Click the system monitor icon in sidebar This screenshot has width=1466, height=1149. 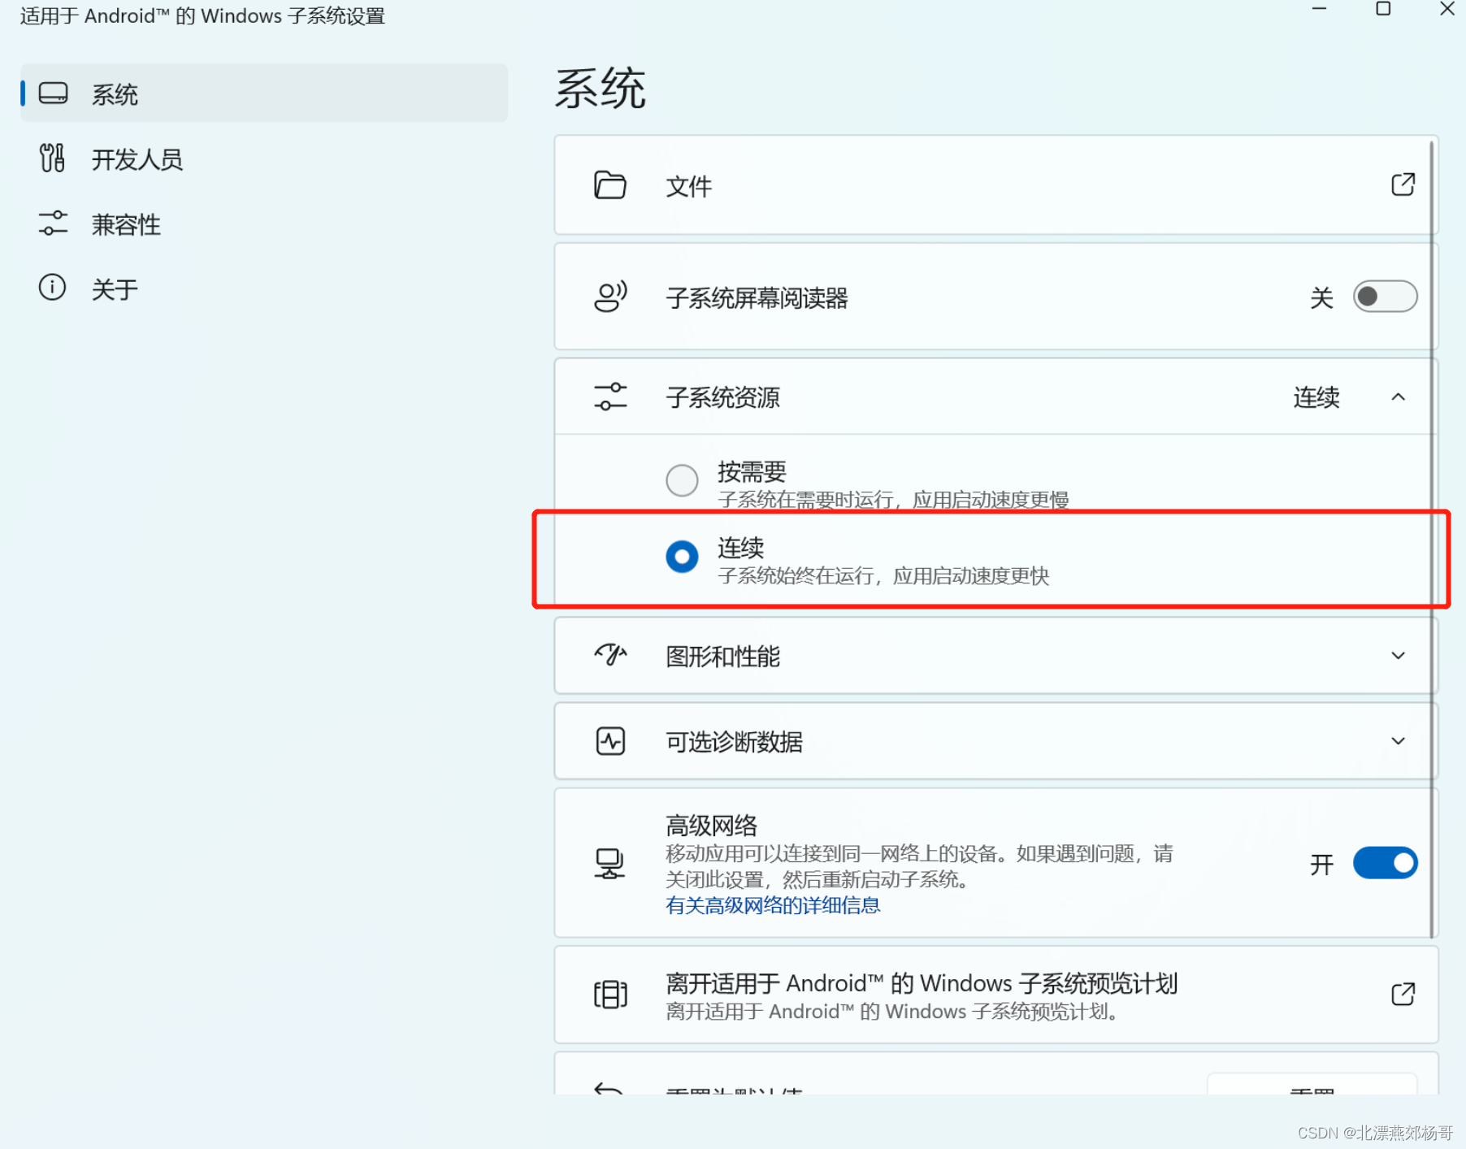coord(54,93)
